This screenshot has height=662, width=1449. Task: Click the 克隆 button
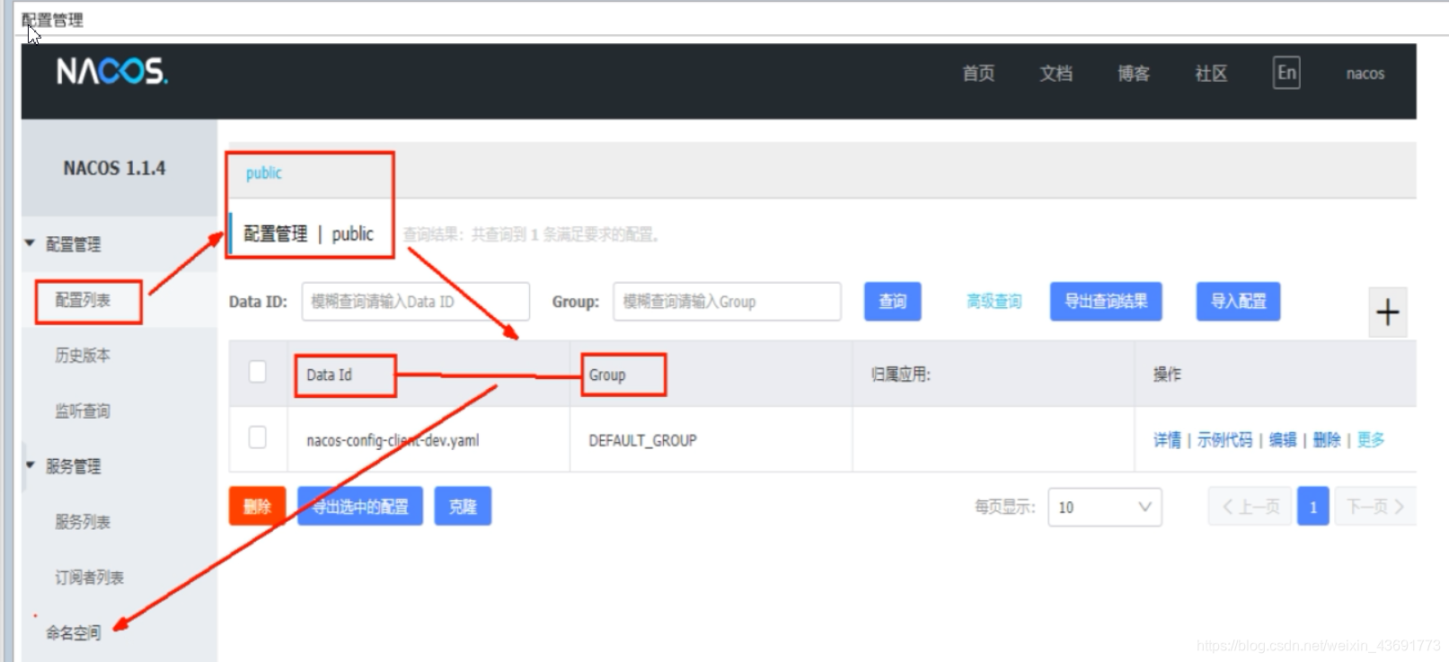[x=463, y=507]
